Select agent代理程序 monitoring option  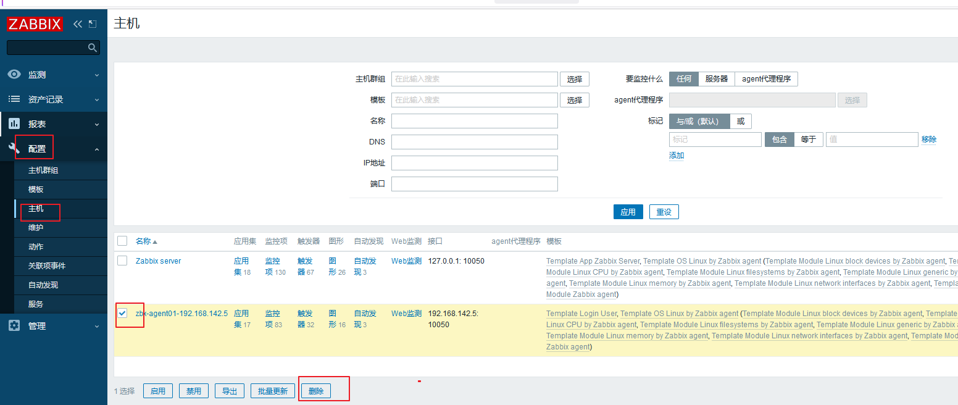(x=766, y=79)
